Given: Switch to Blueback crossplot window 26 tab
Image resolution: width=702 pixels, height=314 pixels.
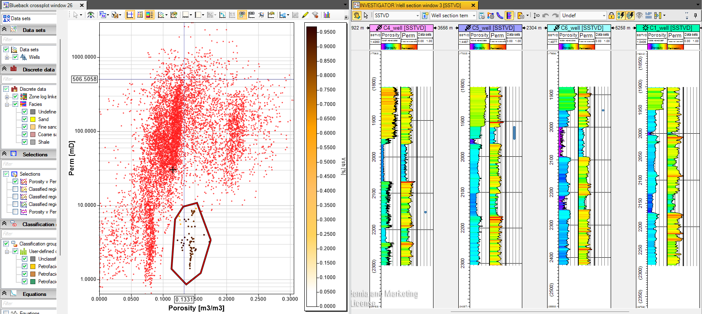Looking at the screenshot, I should coord(40,5).
